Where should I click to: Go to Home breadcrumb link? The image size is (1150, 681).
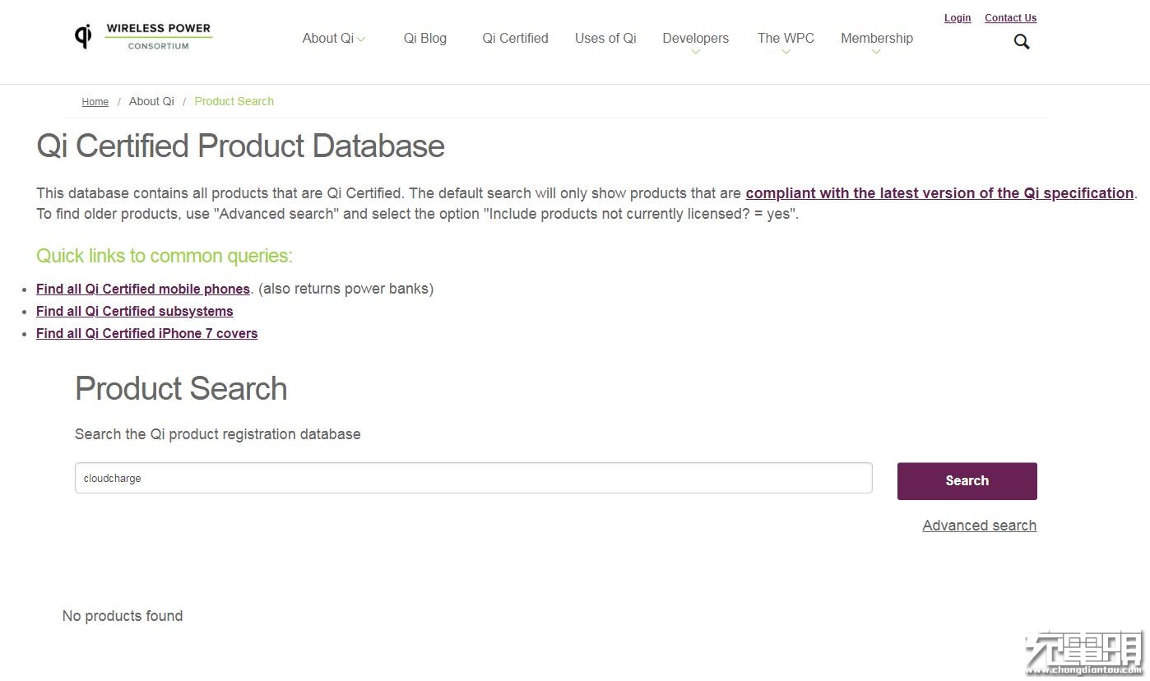click(x=95, y=102)
